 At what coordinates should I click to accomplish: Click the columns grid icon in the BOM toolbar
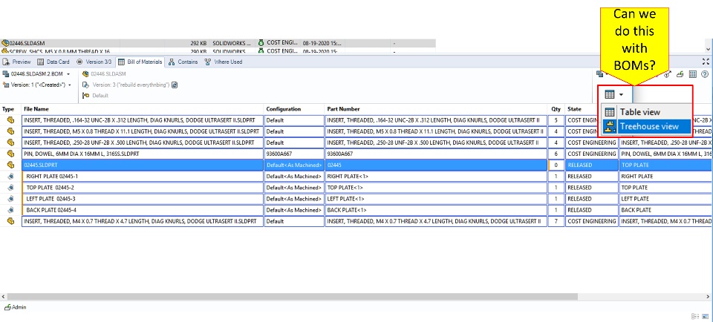pos(692,74)
